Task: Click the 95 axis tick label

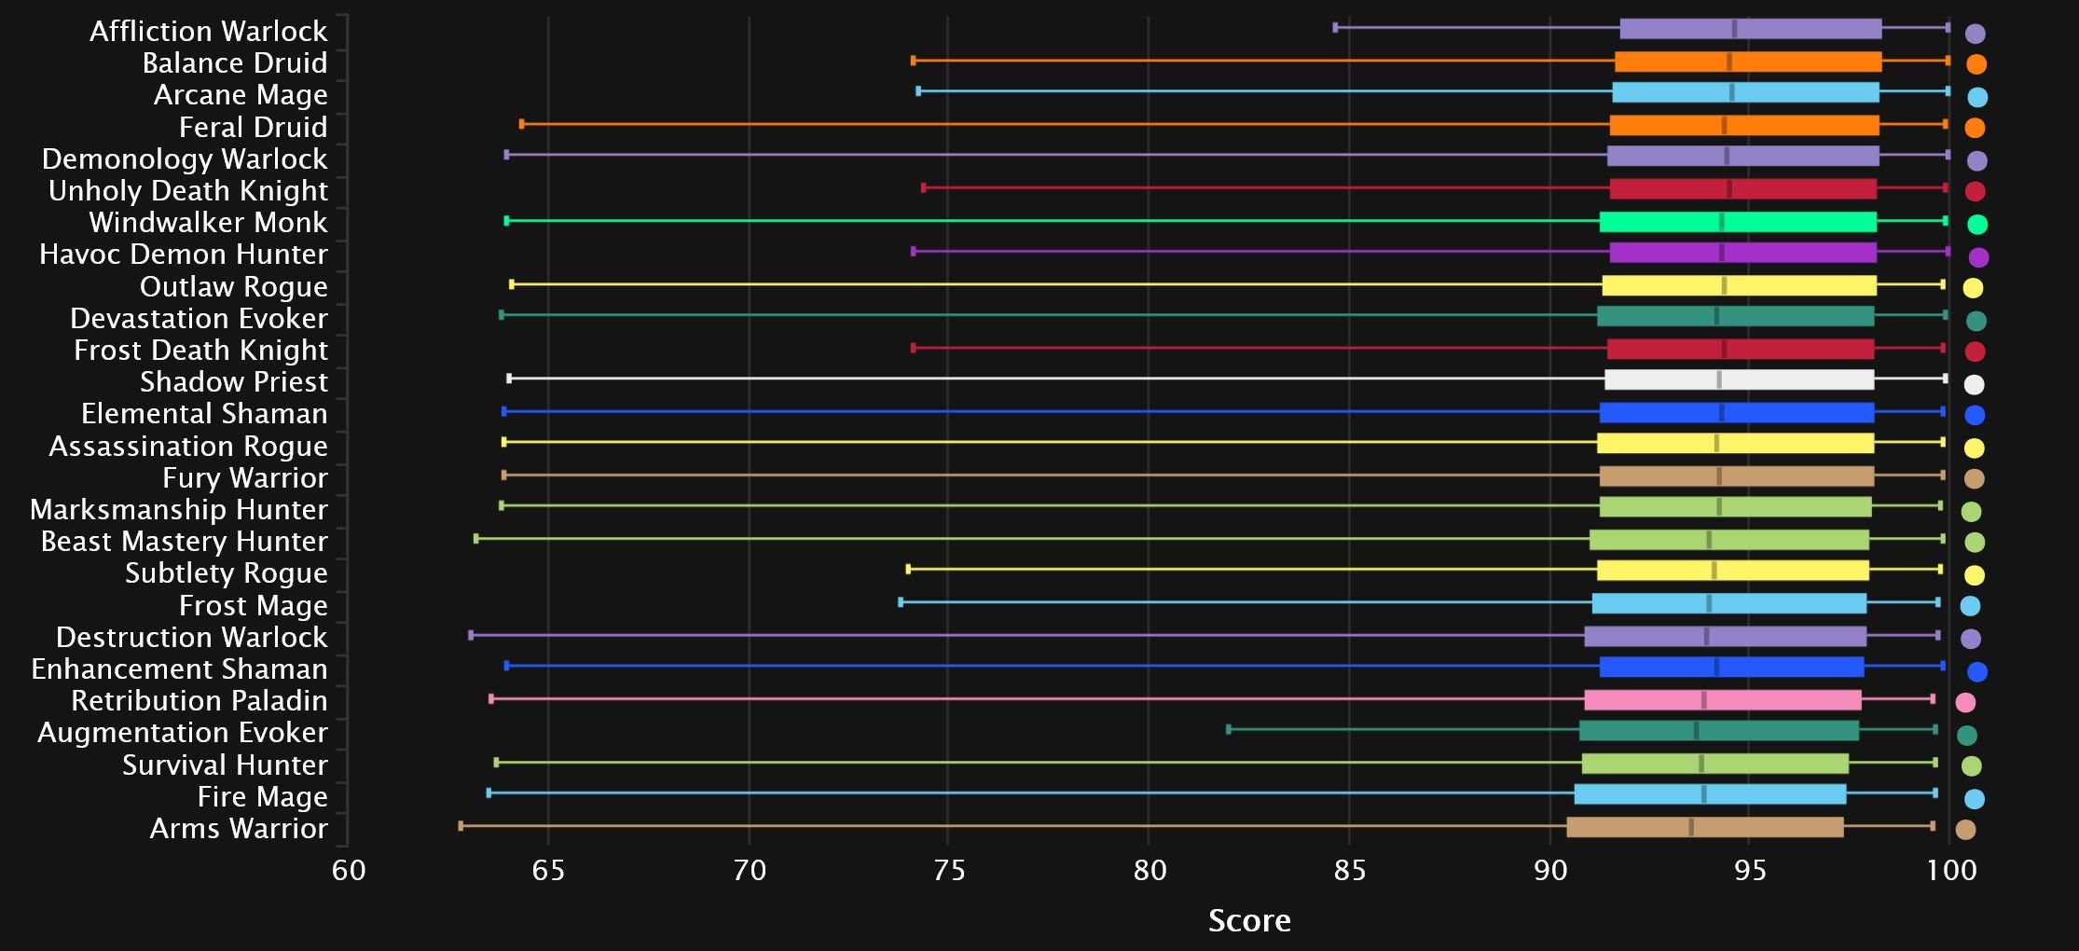Action: 1750,871
